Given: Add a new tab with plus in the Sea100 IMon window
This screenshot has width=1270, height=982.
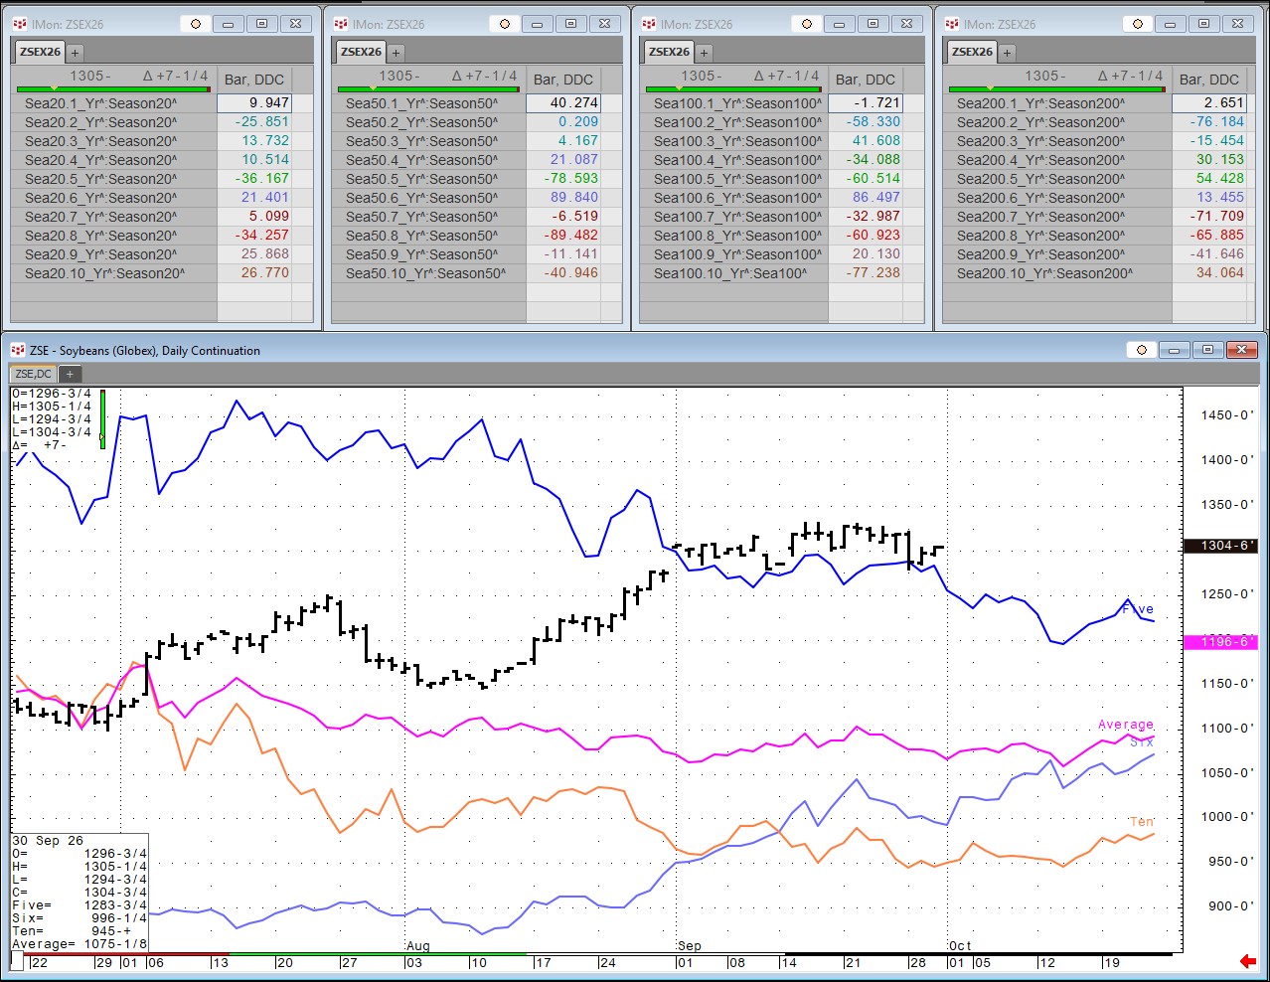Looking at the screenshot, I should (x=704, y=53).
